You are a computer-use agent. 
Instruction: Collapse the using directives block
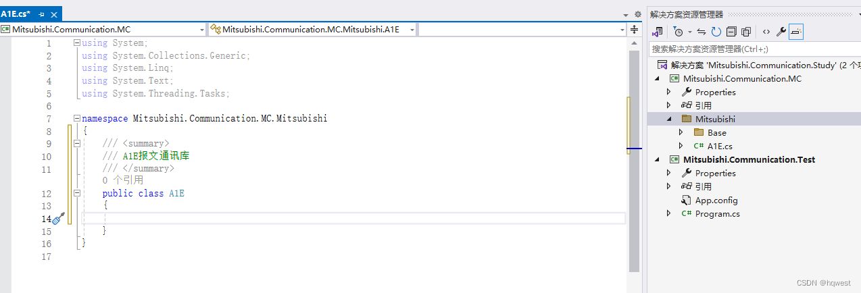pos(76,43)
